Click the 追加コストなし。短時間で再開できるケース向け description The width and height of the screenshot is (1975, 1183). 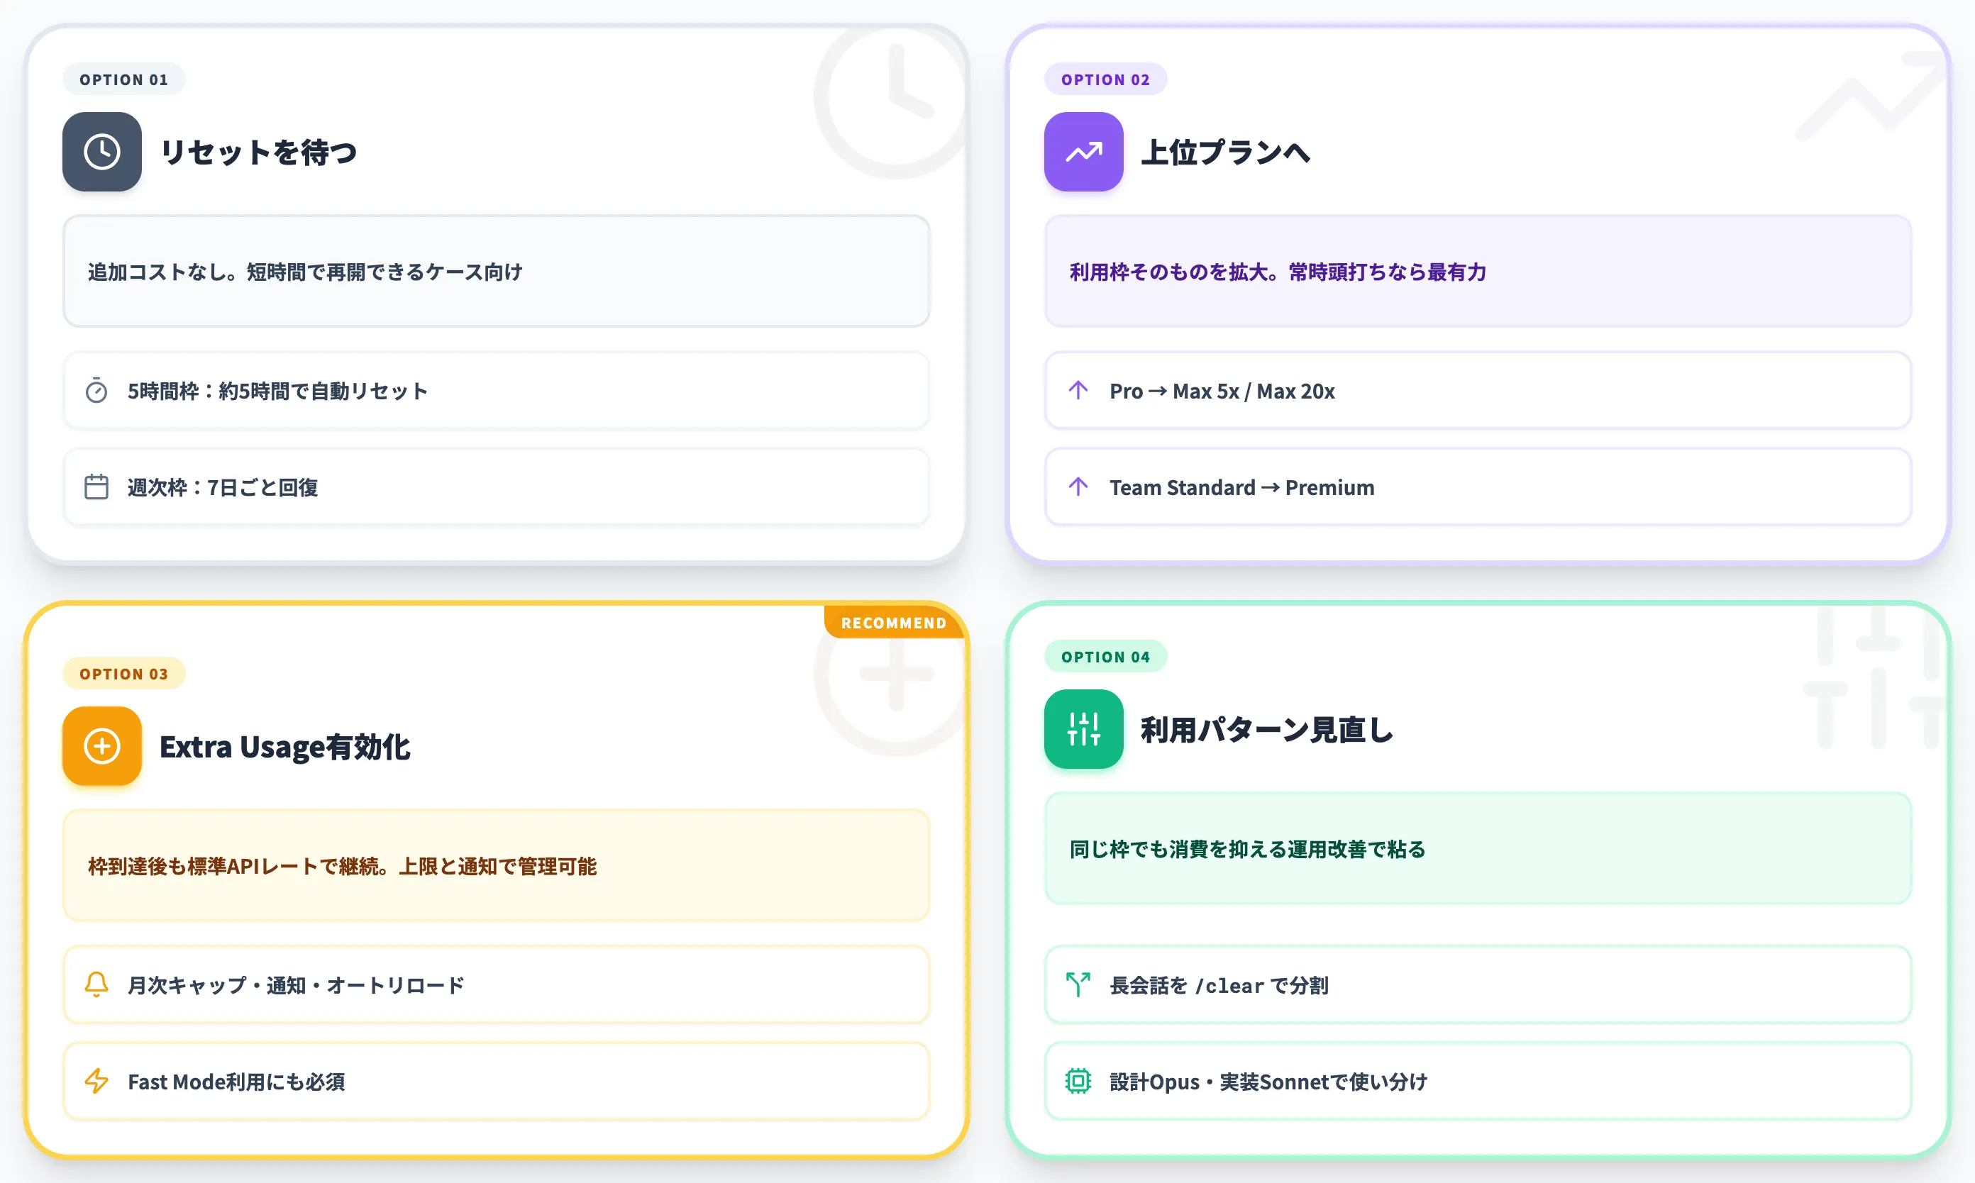tap(305, 272)
